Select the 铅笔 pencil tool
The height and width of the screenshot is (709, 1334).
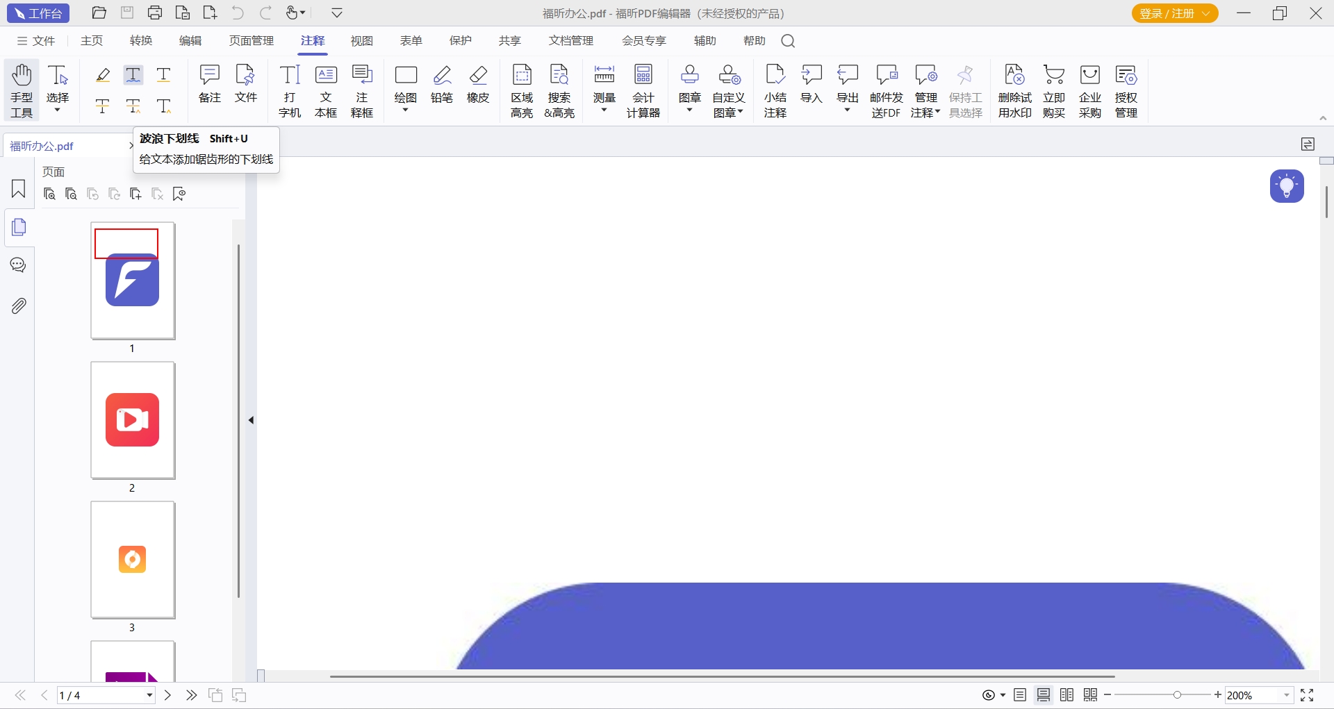[442, 85]
